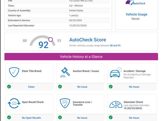Click the Vehicle History at a Glance banner
162x121 pixels.
(x=81, y=57)
